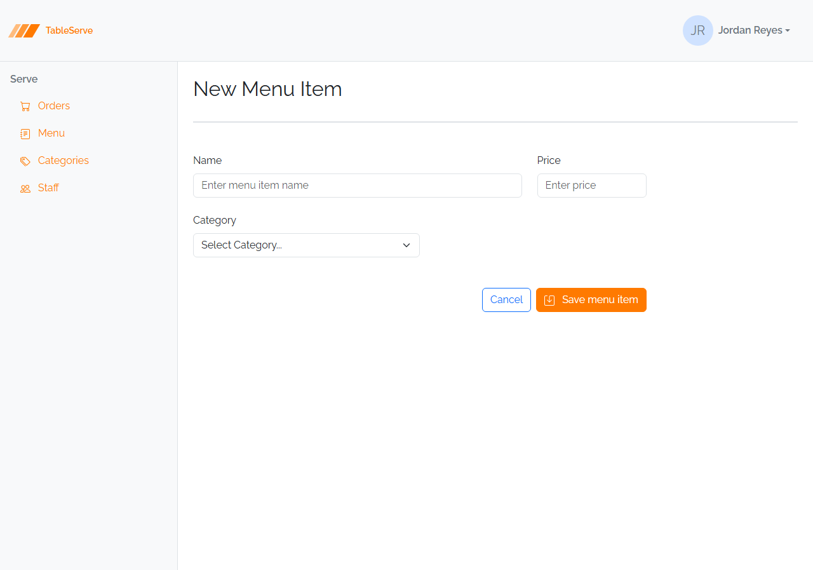Click the Name field label
The width and height of the screenshot is (813, 570).
tap(208, 160)
